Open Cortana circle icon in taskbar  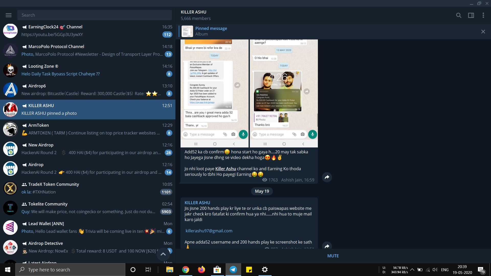pos(133,270)
